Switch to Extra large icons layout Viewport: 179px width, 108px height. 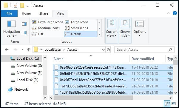[x=48, y=22]
